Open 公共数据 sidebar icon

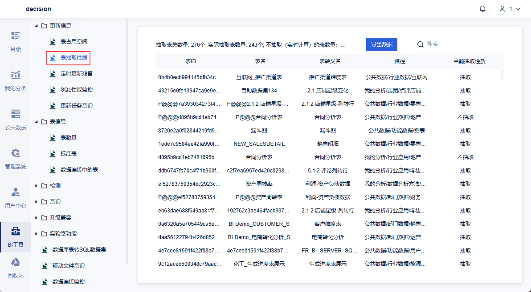16,114
